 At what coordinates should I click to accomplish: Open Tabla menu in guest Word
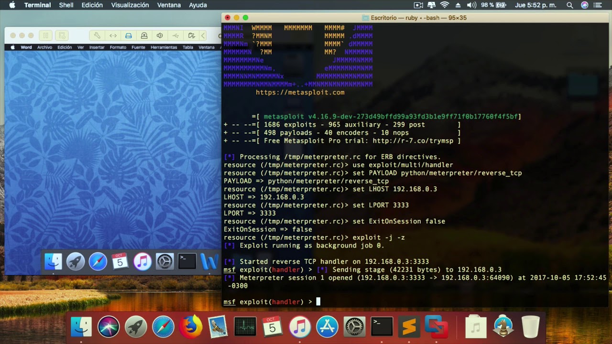pyautogui.click(x=188, y=47)
